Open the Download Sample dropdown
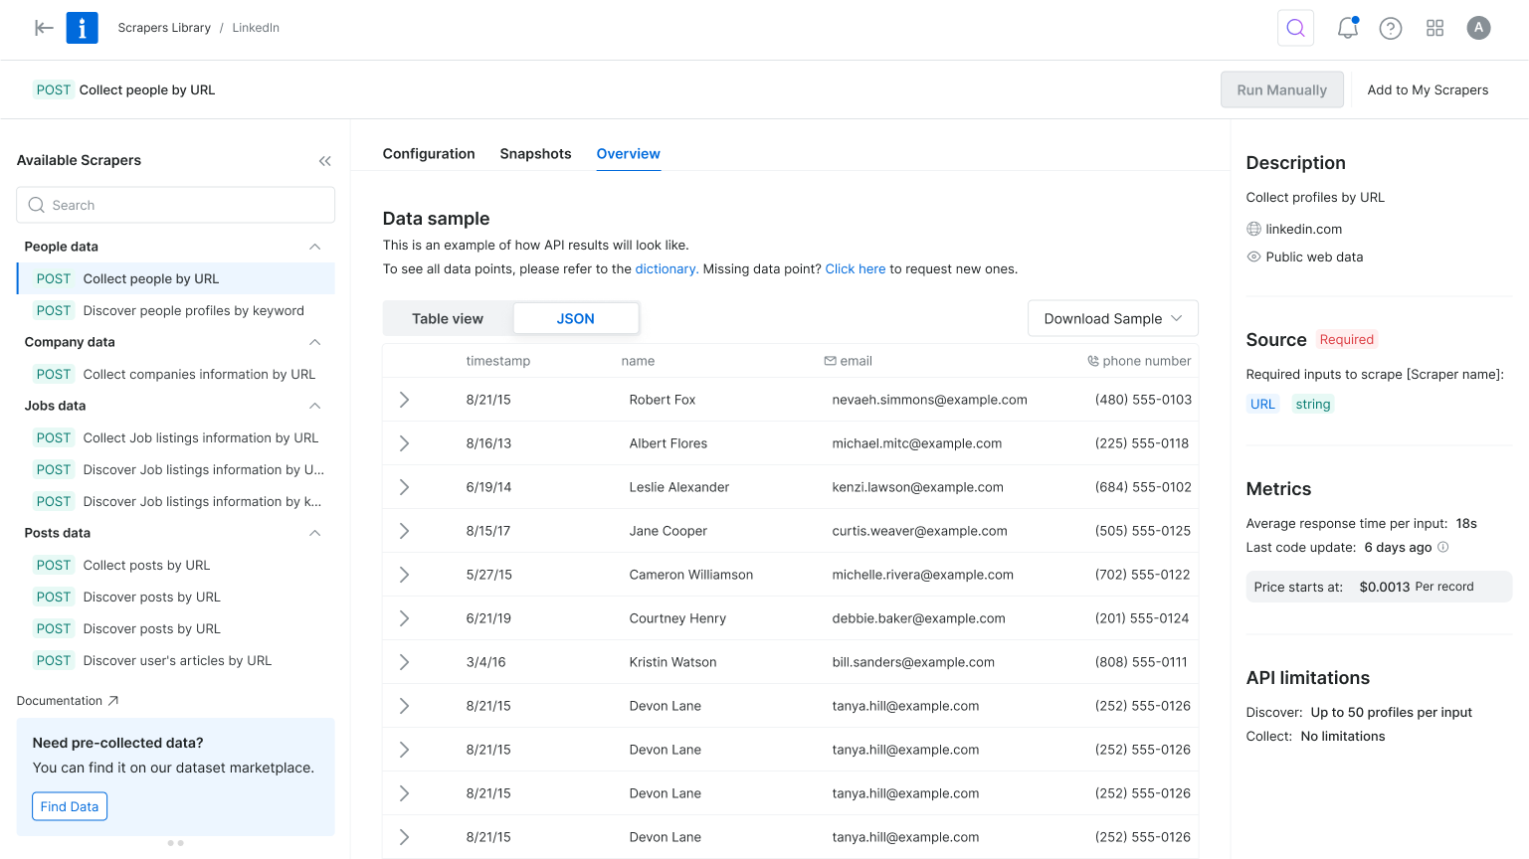Image resolution: width=1529 pixels, height=859 pixels. [1112, 319]
